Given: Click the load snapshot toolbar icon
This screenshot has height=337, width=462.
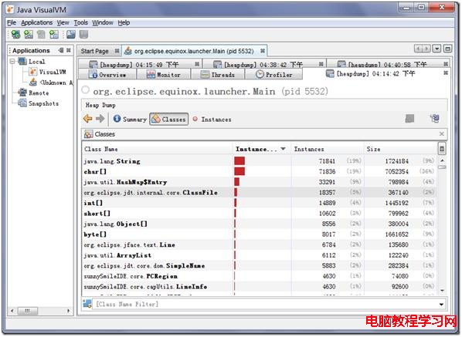Looking at the screenshot, I should [71, 35].
